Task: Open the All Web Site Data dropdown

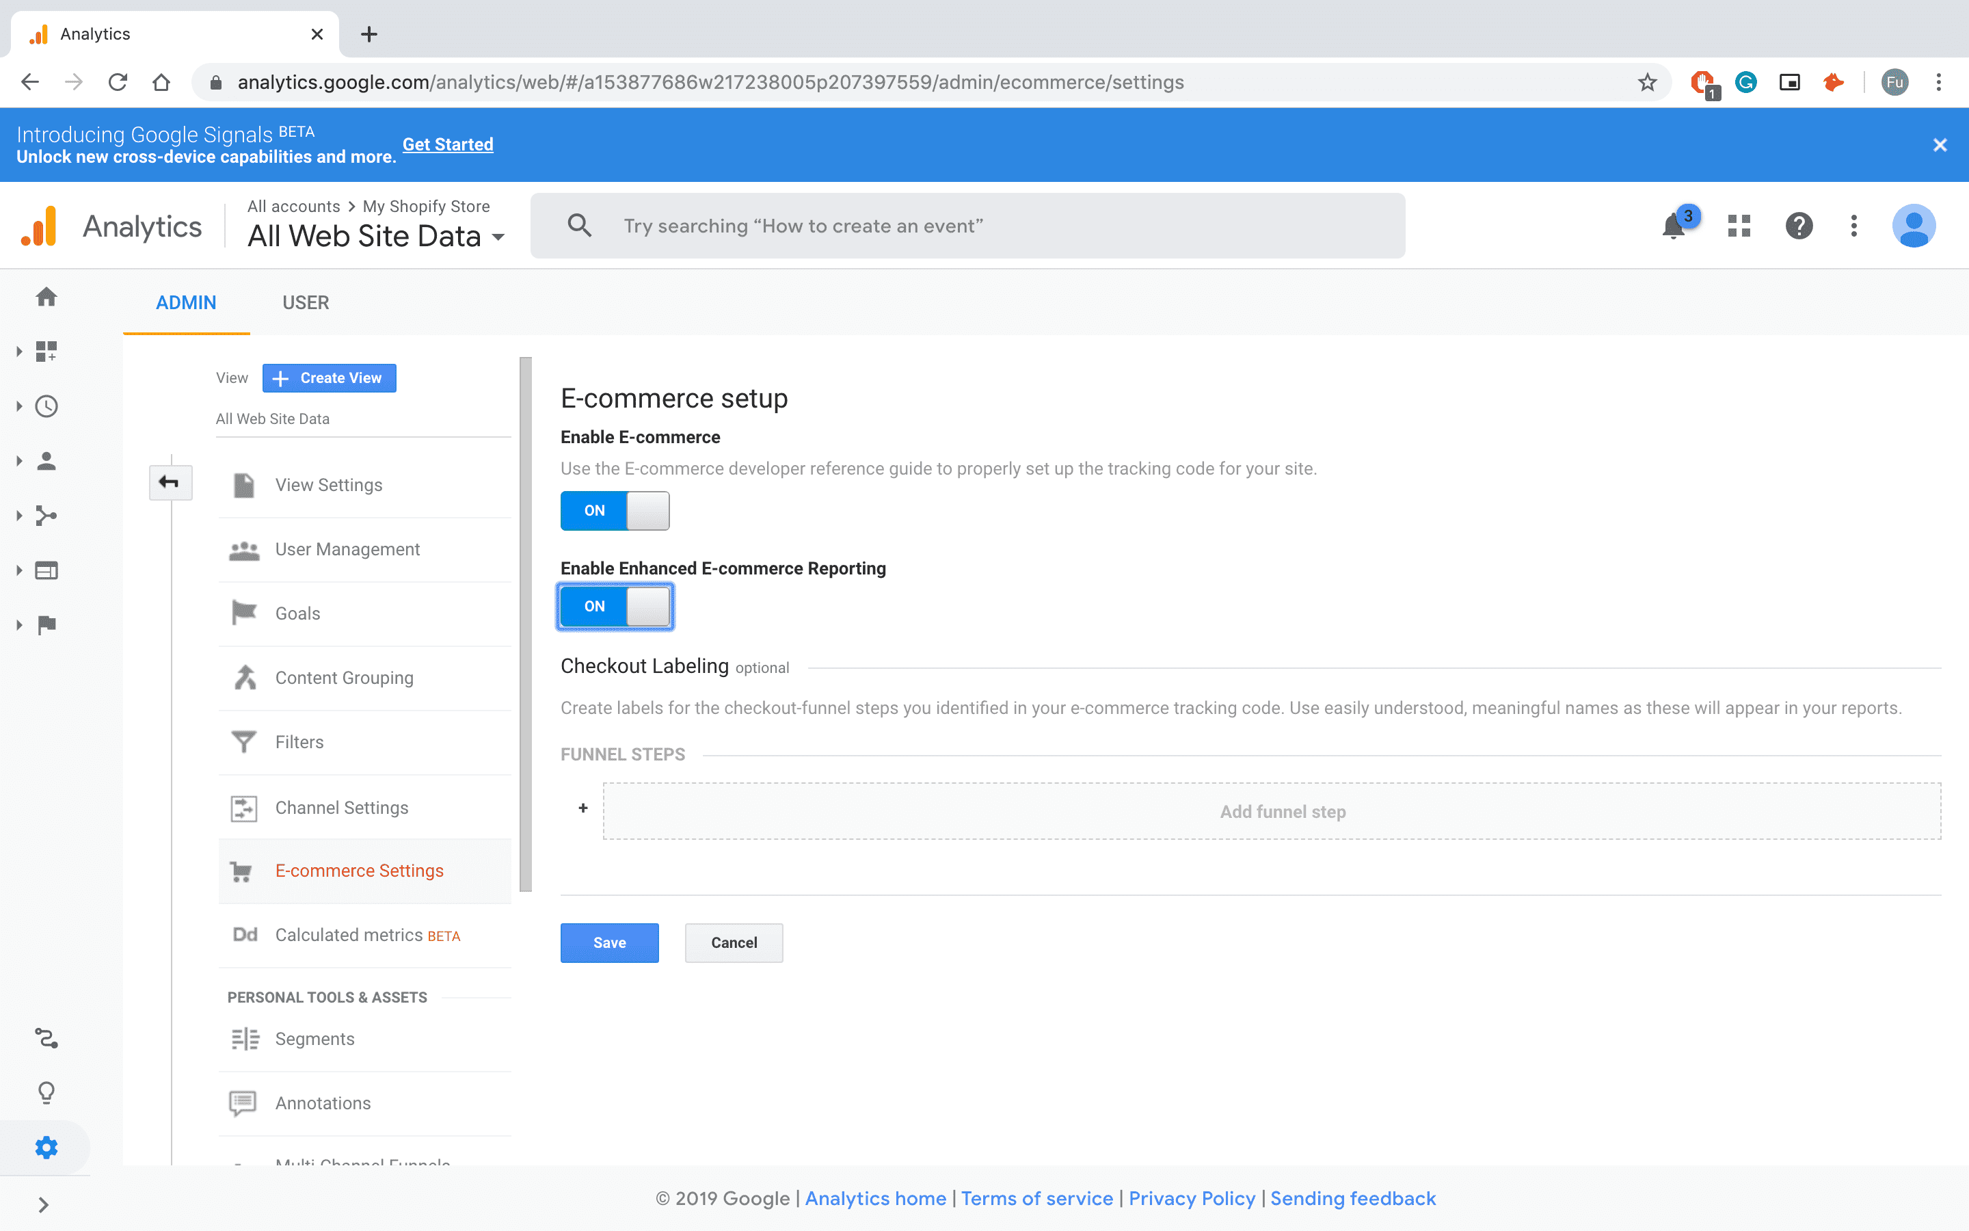Action: (x=377, y=236)
